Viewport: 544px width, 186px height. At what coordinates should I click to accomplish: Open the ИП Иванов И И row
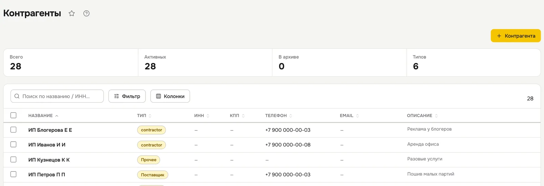pyautogui.click(x=272, y=145)
